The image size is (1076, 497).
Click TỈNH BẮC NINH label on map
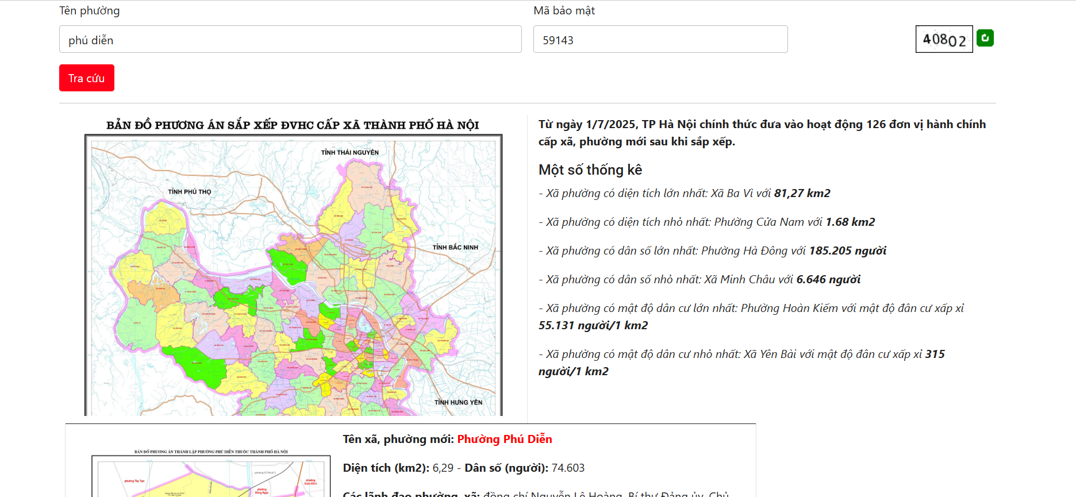tap(455, 247)
